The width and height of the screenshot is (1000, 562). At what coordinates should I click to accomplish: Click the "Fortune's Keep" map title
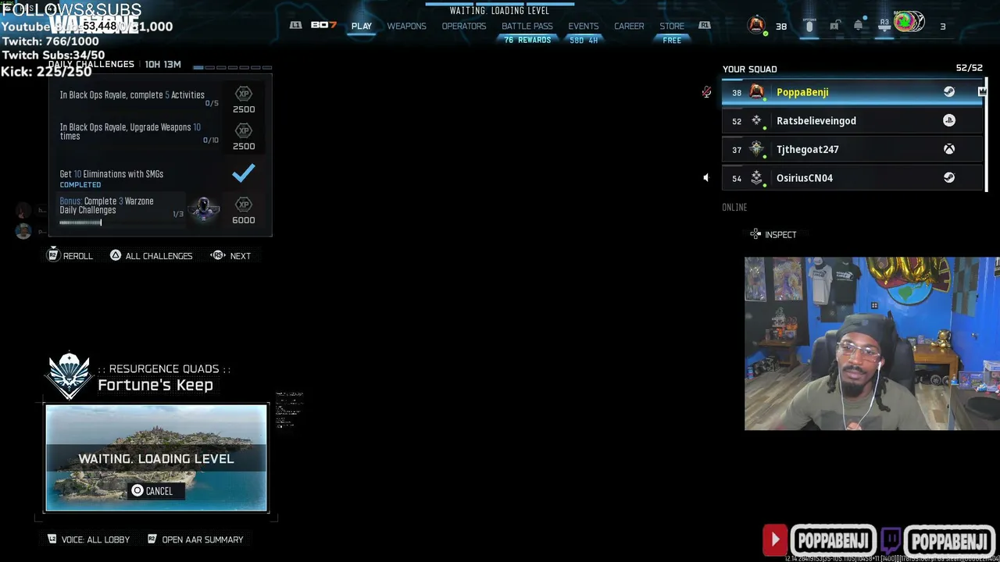155,385
